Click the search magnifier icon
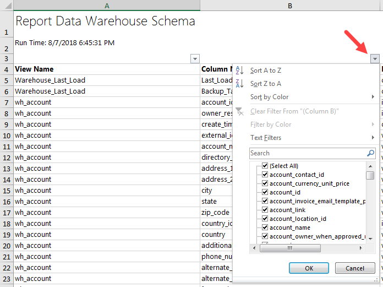The image size is (383, 287). (x=371, y=153)
